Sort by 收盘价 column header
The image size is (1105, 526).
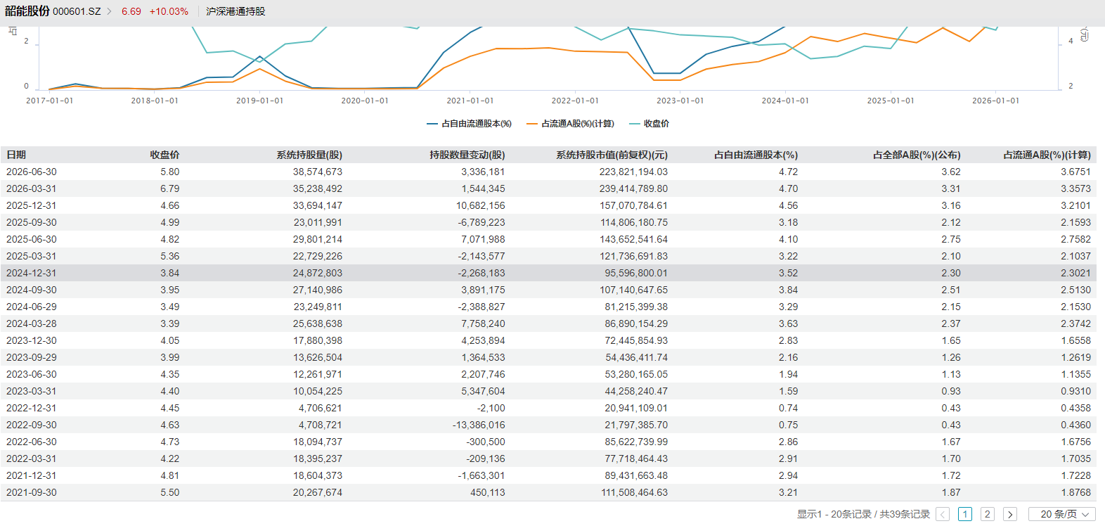click(164, 155)
